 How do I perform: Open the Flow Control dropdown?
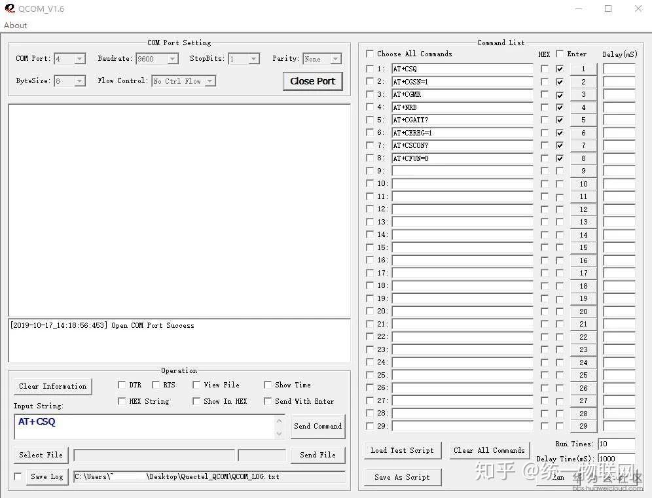tap(210, 81)
